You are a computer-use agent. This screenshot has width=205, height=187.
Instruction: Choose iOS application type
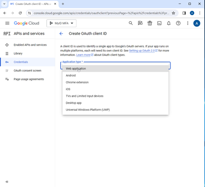tap(115, 89)
